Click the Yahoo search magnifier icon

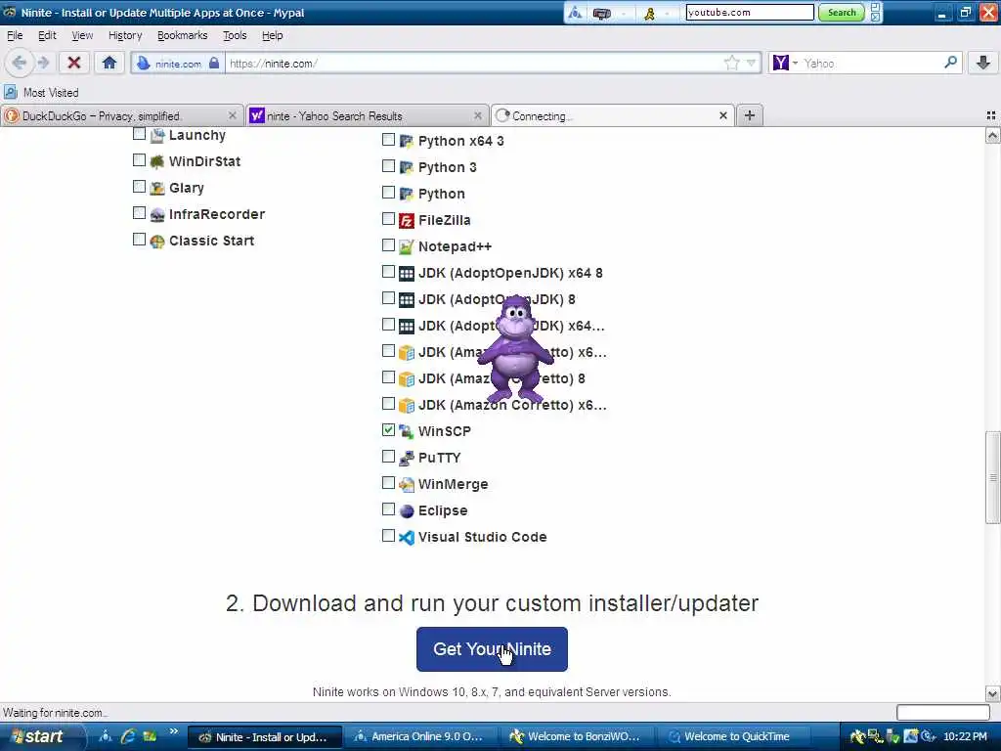point(950,63)
